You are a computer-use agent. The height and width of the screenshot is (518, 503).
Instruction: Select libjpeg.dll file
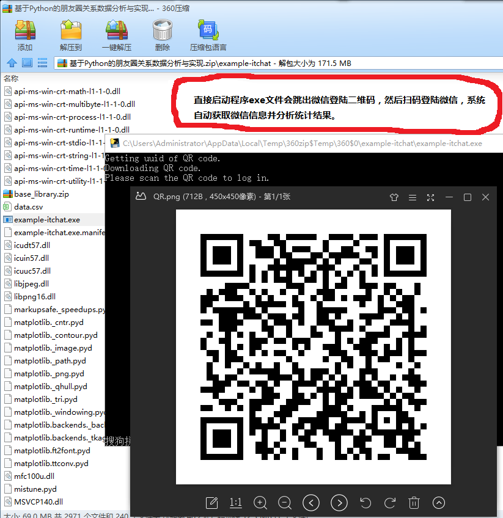31,284
